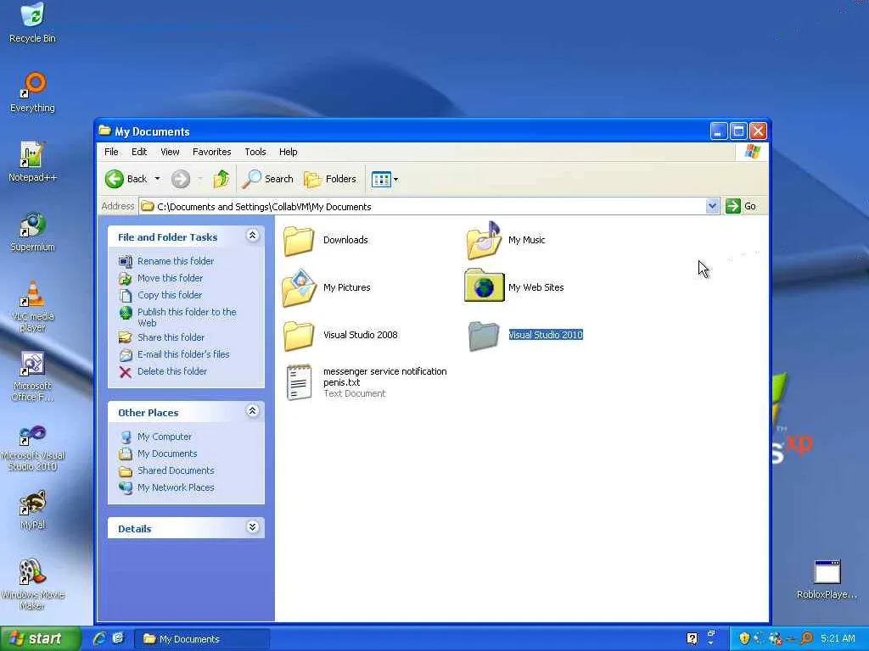Click the 5:21 AM system clock
The height and width of the screenshot is (651, 869).
coord(838,639)
